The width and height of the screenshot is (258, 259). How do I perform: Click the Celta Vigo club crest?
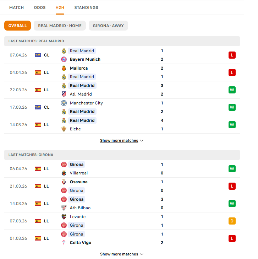[x=64, y=243]
